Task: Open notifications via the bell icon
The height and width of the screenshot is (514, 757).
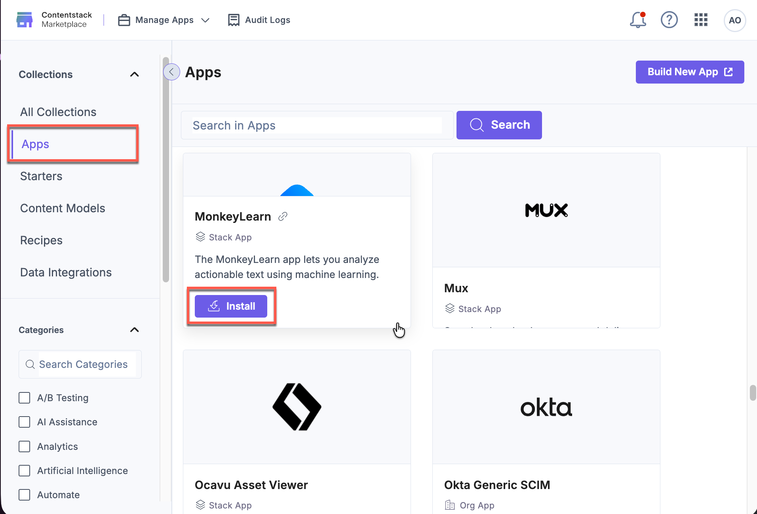Action: click(637, 19)
